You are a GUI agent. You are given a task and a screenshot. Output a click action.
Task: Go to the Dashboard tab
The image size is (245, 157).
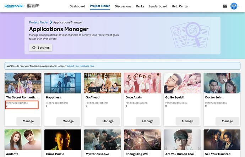(77, 6)
